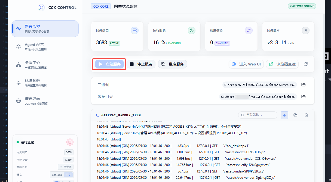
Task: Click the GATEWAY_DAEMON_TERM title
Action: pyautogui.click(x=121, y=115)
